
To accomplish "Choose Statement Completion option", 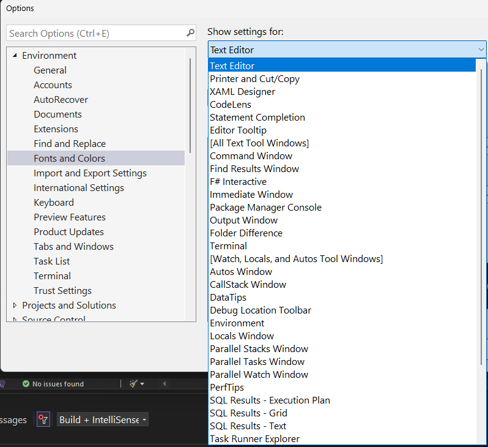I will (342, 117).
